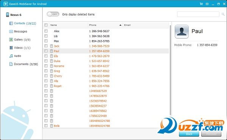Toggle Only display deleted items switch
227x140 pixels.
(53, 14)
